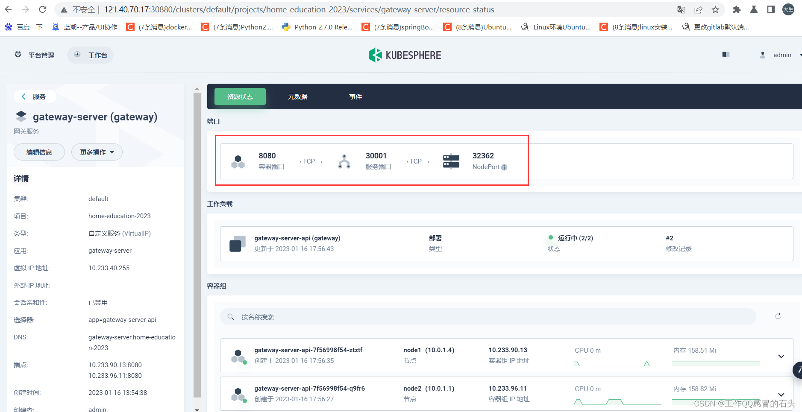The width and height of the screenshot is (802, 412).
Task: Click the search magnifier icon in pod search
Action: [231, 317]
